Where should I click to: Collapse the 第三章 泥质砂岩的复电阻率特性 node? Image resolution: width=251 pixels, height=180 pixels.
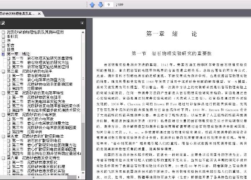click(x=3, y=93)
